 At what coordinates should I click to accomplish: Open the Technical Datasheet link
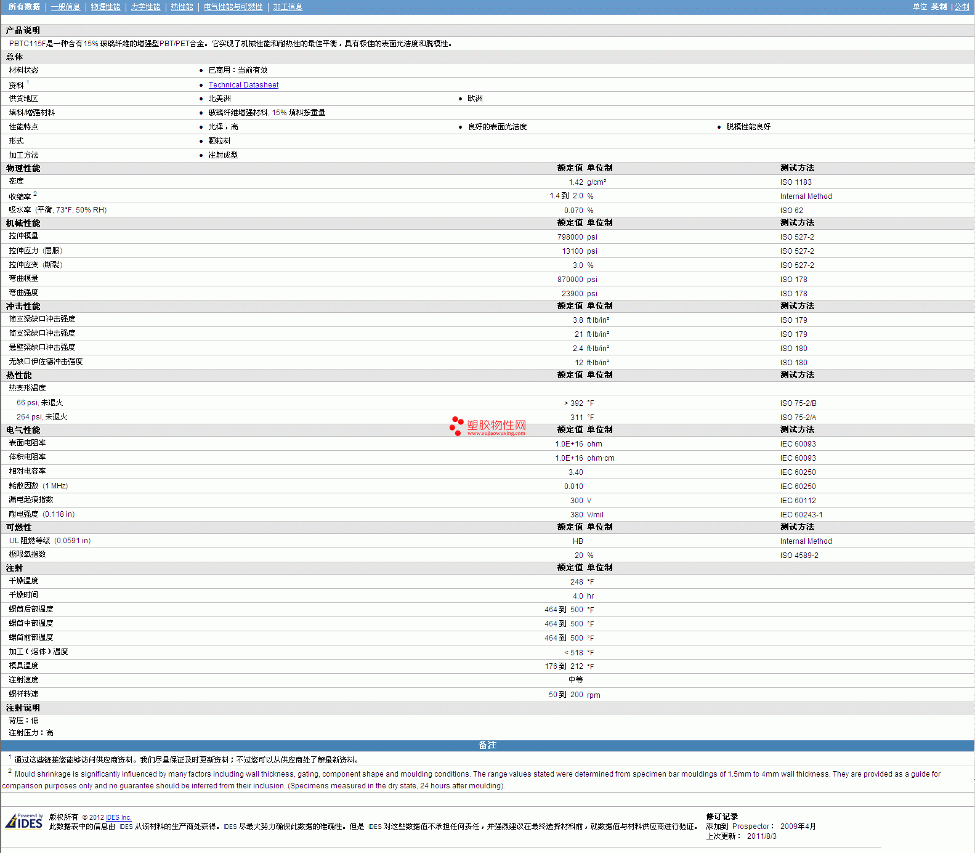click(x=243, y=85)
